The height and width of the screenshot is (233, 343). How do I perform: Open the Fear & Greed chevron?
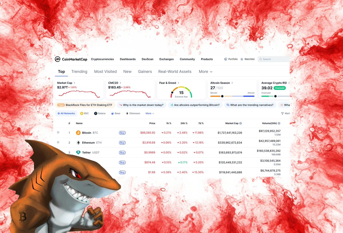coord(178,83)
